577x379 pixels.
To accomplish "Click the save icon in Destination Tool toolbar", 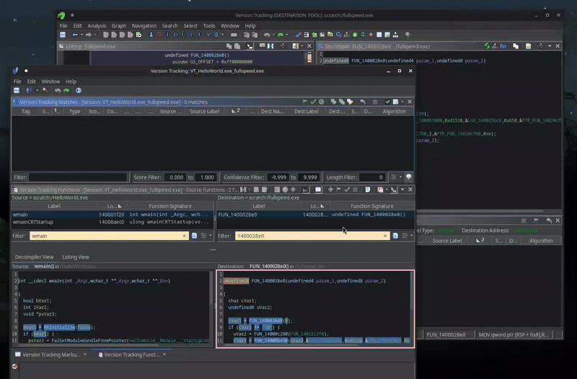I will 63,35.
